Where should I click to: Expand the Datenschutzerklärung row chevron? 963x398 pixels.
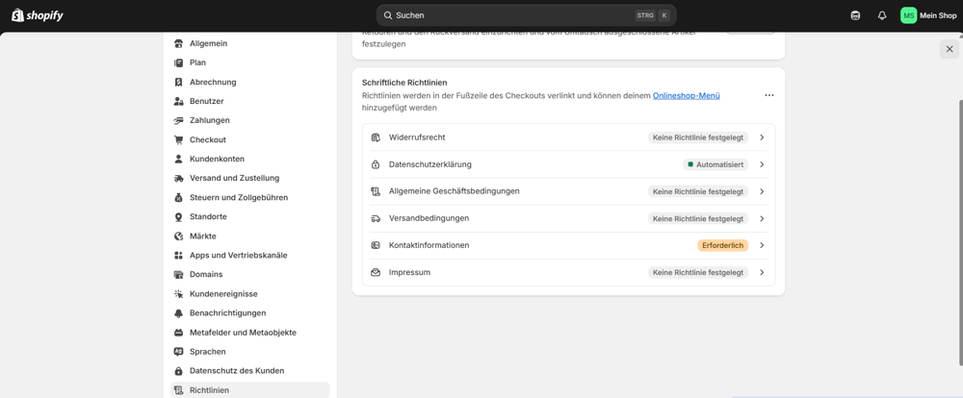(x=762, y=164)
